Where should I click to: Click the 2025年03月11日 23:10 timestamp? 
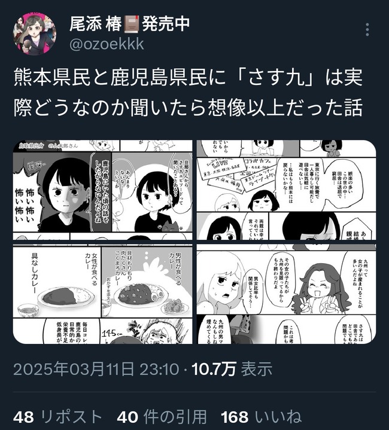(96, 369)
